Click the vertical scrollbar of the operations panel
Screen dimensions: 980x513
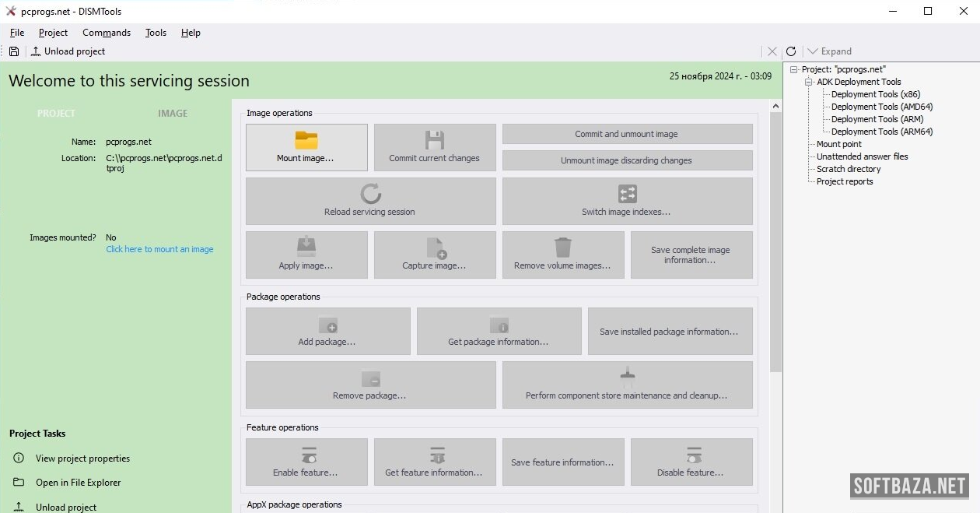[775, 241]
